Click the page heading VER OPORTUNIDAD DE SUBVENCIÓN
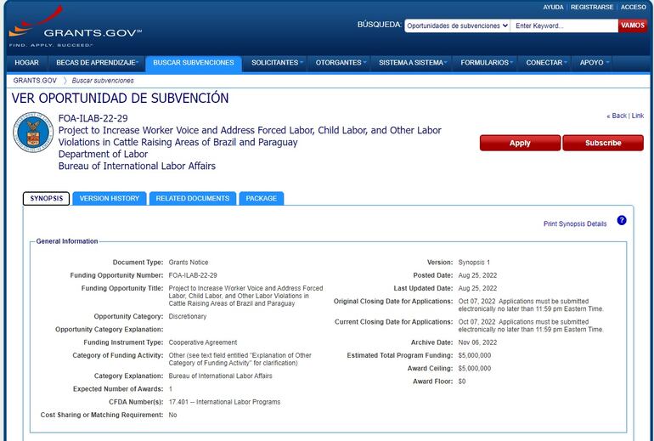Image resolution: width=654 pixels, height=441 pixels. (x=120, y=98)
